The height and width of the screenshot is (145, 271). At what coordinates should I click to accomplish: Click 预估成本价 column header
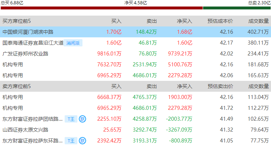220,21
